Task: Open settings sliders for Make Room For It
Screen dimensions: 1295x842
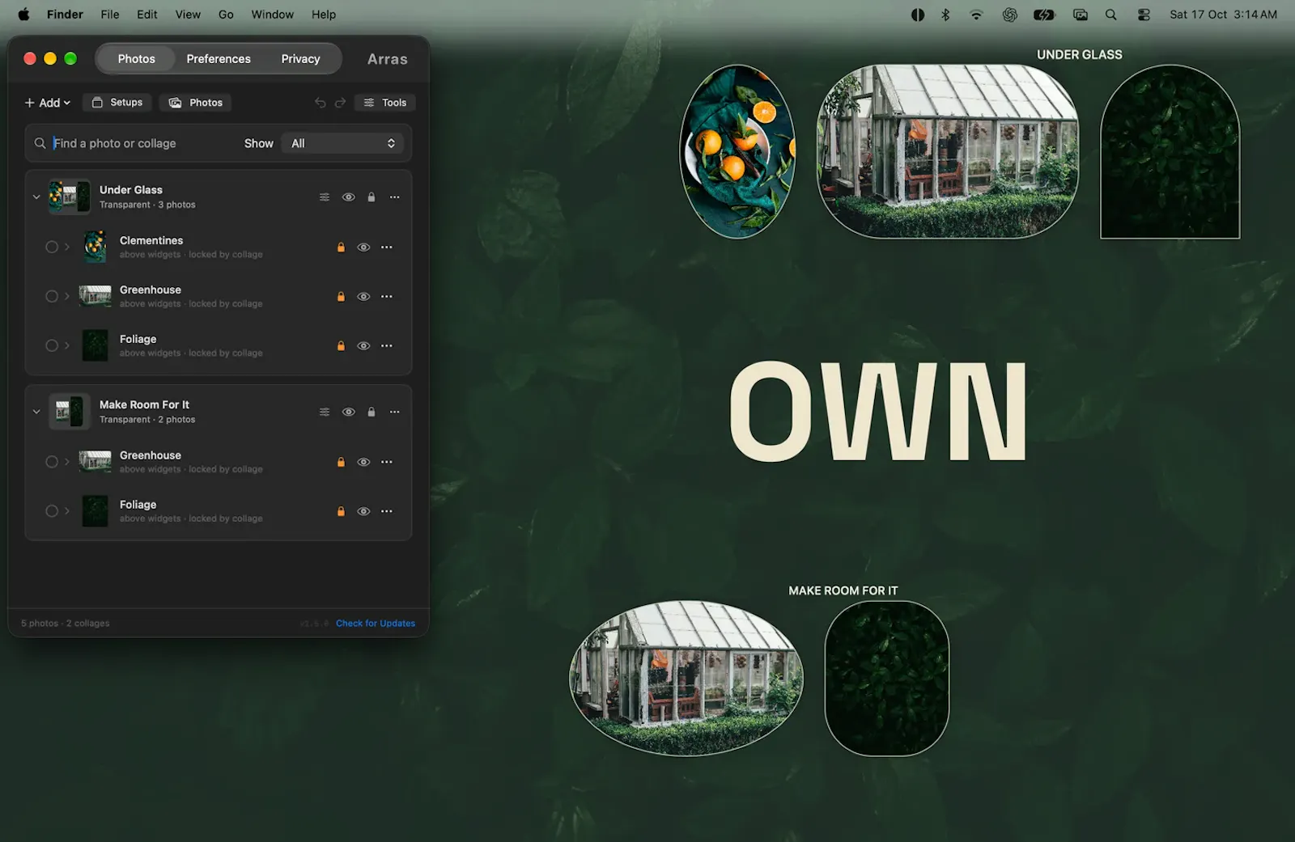Action: (x=325, y=412)
